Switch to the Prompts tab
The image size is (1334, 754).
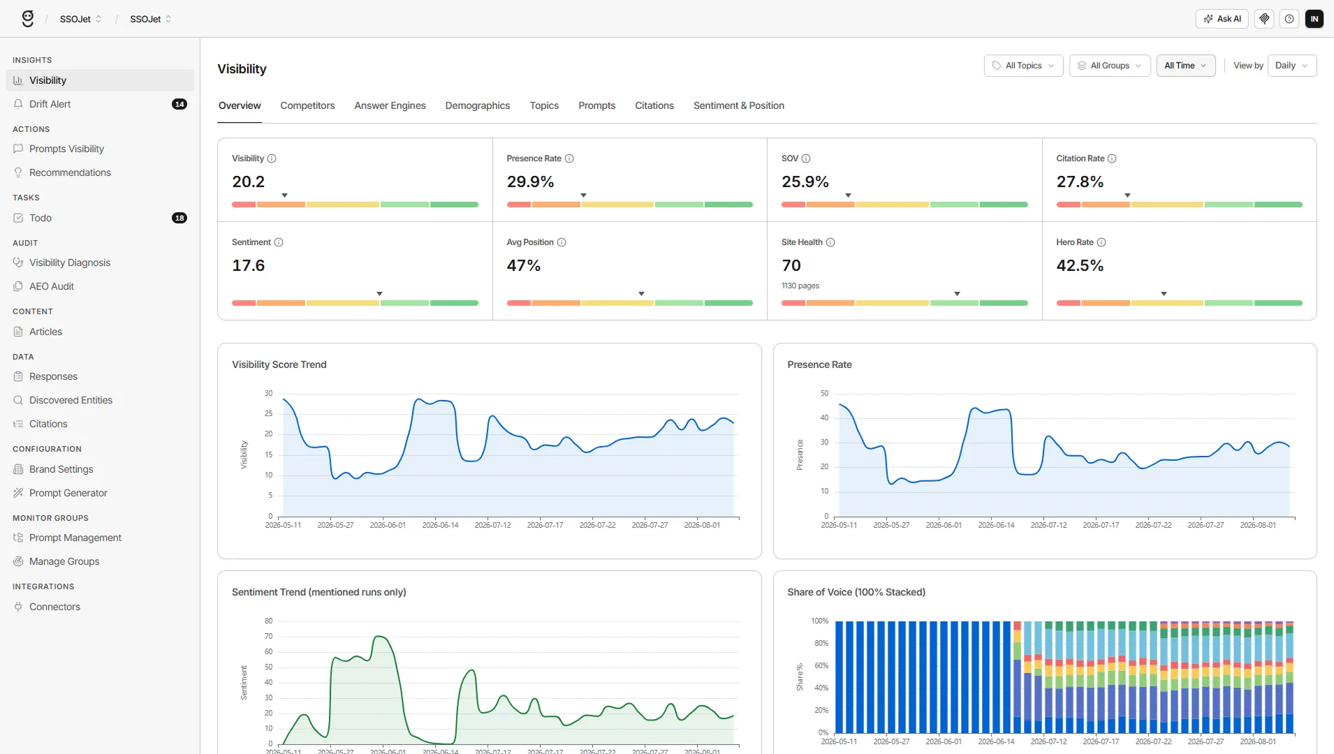click(596, 105)
